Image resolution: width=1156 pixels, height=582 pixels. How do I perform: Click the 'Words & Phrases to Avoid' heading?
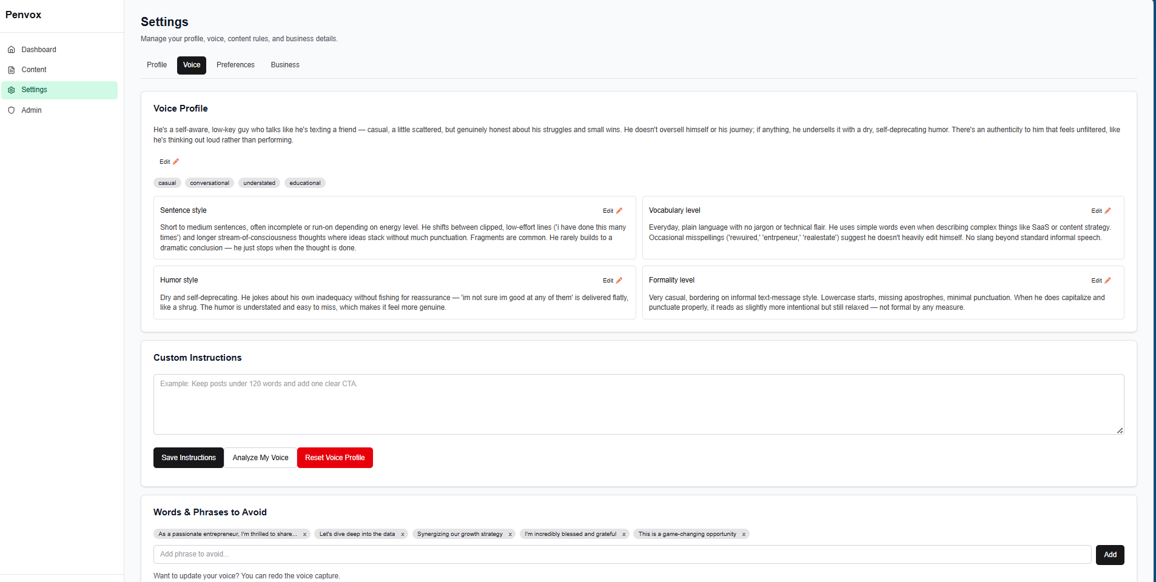click(x=210, y=512)
